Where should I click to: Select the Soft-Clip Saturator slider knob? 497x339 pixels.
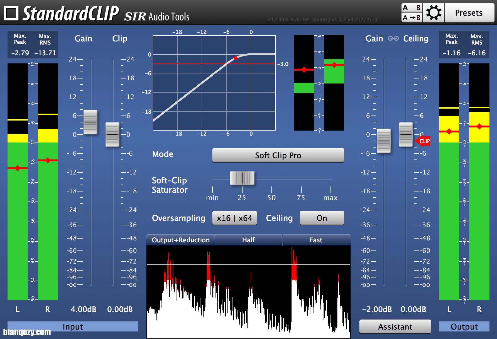tap(242, 178)
